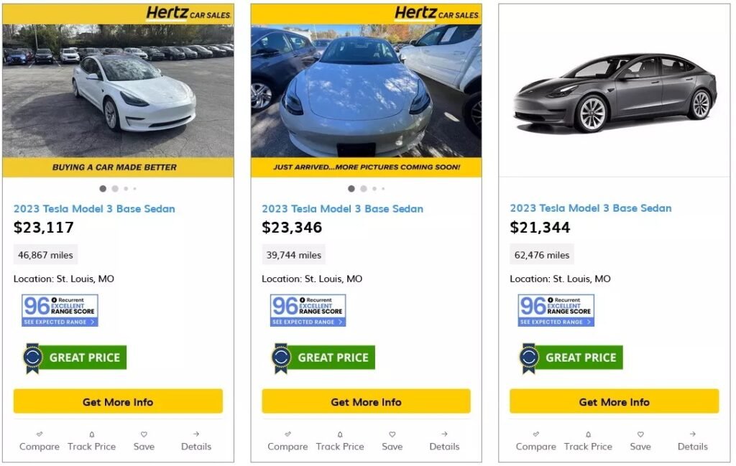The image size is (736, 466).
Task: Select second carousel dot on the first car photo
Action: [x=115, y=189]
